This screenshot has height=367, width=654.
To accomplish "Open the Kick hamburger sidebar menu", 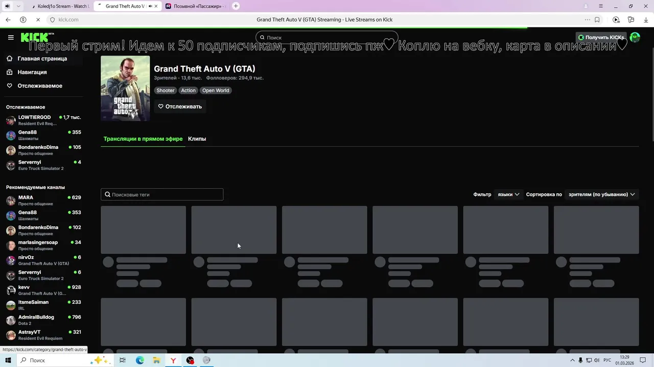I will [x=11, y=37].
